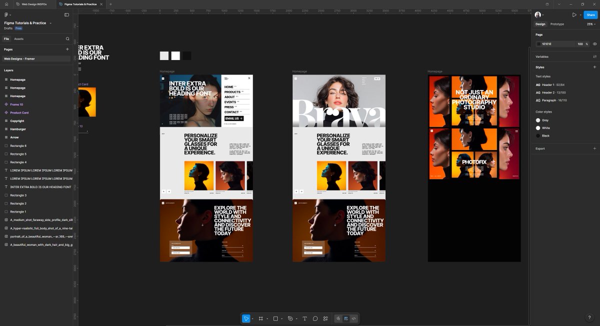
Task: Select the Comment tool
Action: click(315, 318)
